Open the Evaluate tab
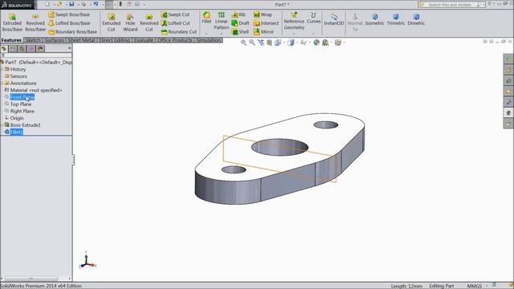 [144, 40]
